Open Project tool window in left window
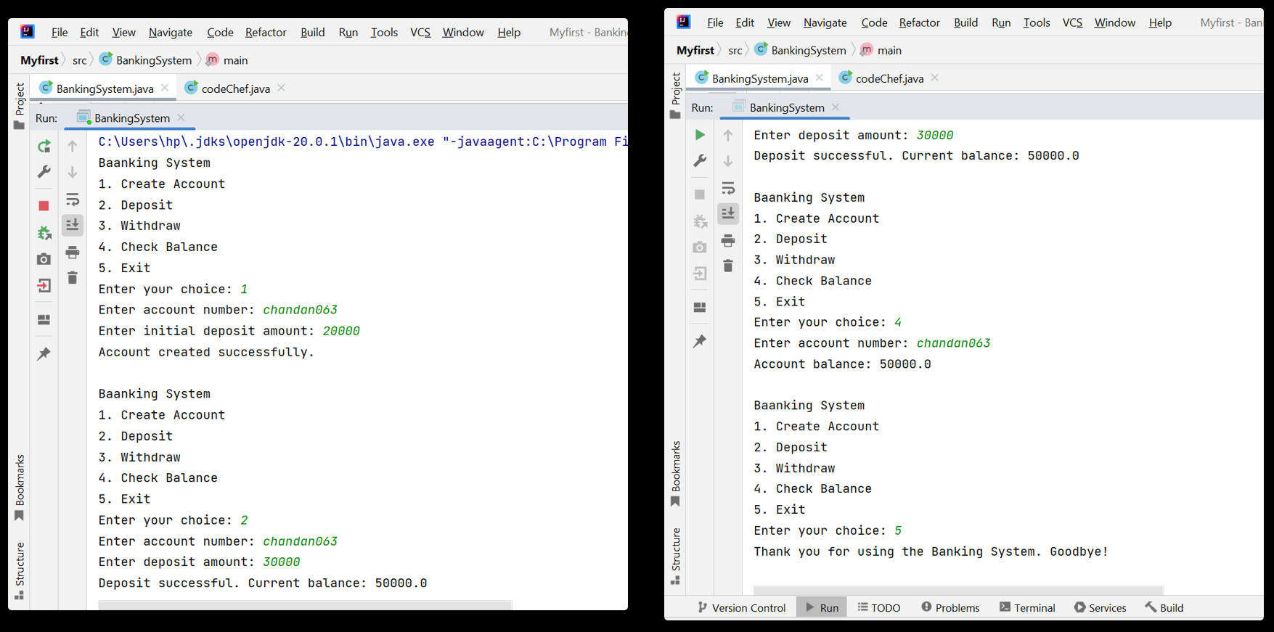The image size is (1274, 632). point(20,106)
